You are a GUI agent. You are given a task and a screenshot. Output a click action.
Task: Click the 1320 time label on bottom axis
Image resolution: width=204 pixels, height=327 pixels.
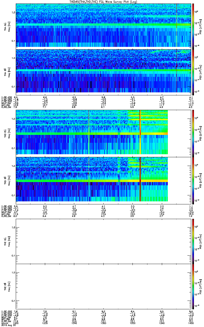point(133,323)
